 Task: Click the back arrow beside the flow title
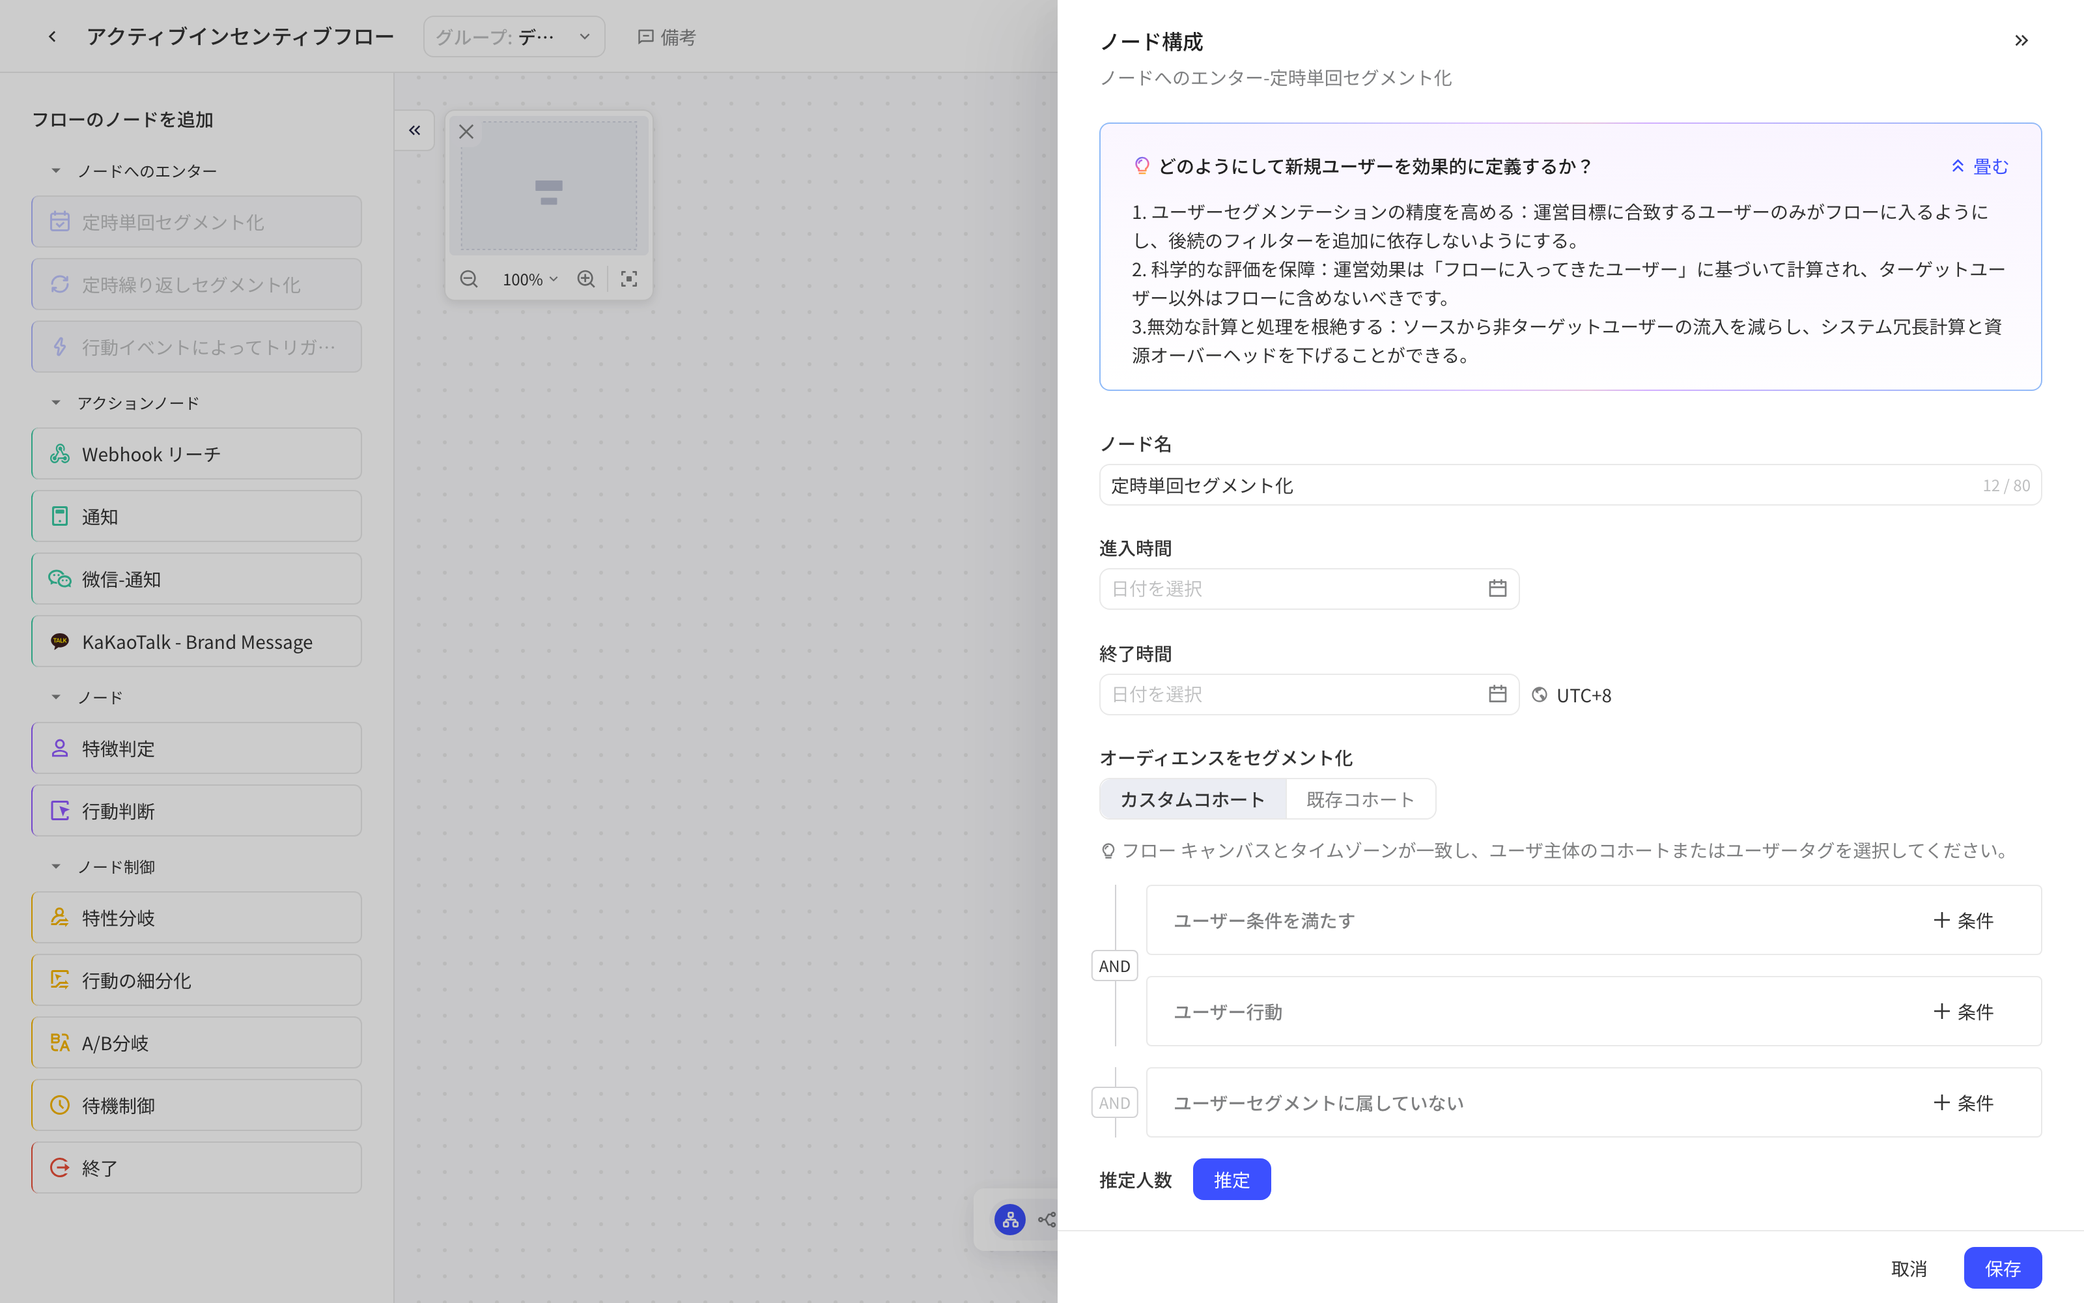coord(53,36)
